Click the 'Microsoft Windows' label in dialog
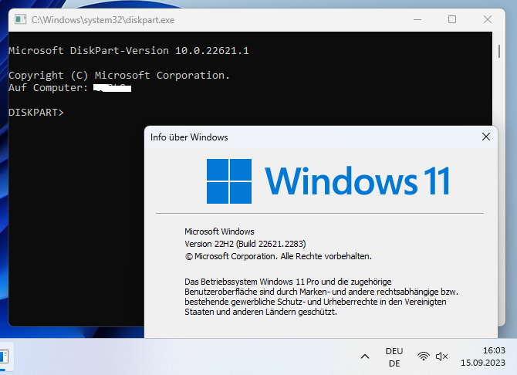 (x=219, y=231)
